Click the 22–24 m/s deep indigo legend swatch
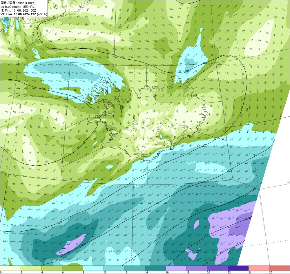The image size is (290, 274). (238, 268)
